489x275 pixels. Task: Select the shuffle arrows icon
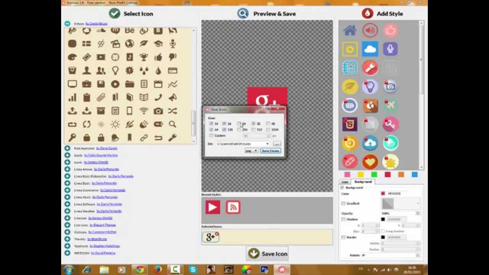click(172, 111)
